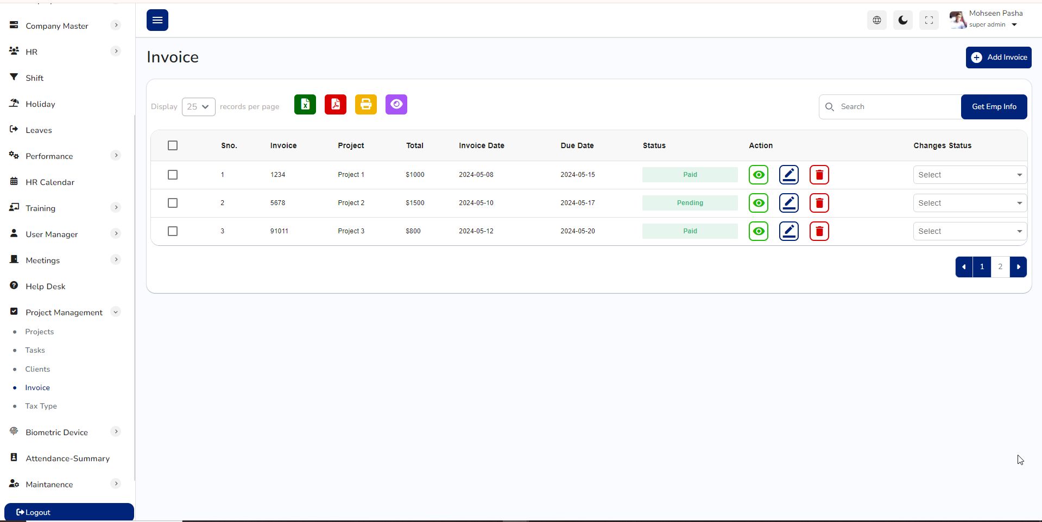The height and width of the screenshot is (522, 1042).
Task: Export invoices as PDF icon
Action: click(x=335, y=105)
